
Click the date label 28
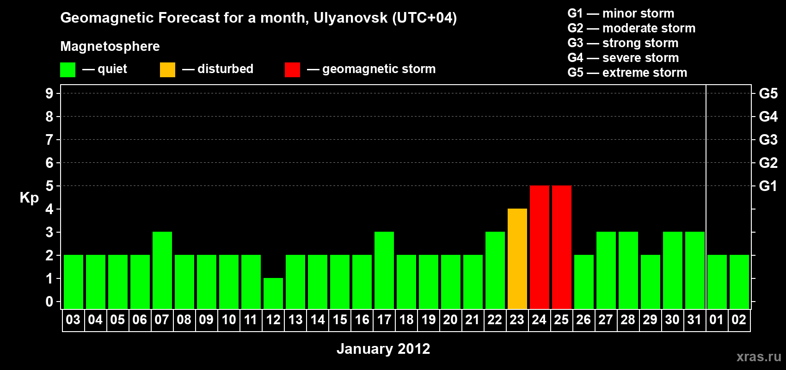[x=628, y=320]
